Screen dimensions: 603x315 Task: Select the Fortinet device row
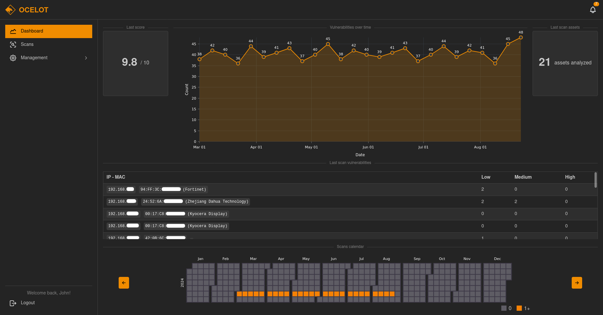coord(350,189)
